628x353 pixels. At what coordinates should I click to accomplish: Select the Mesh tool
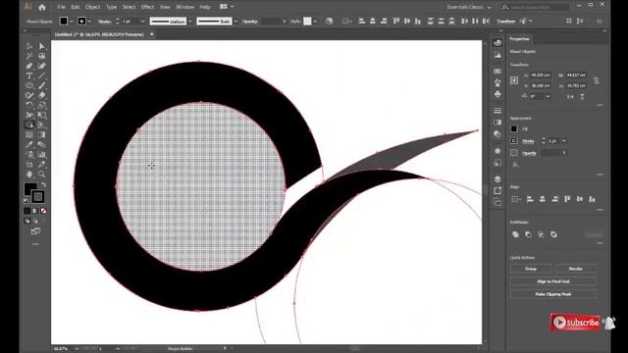[29, 135]
